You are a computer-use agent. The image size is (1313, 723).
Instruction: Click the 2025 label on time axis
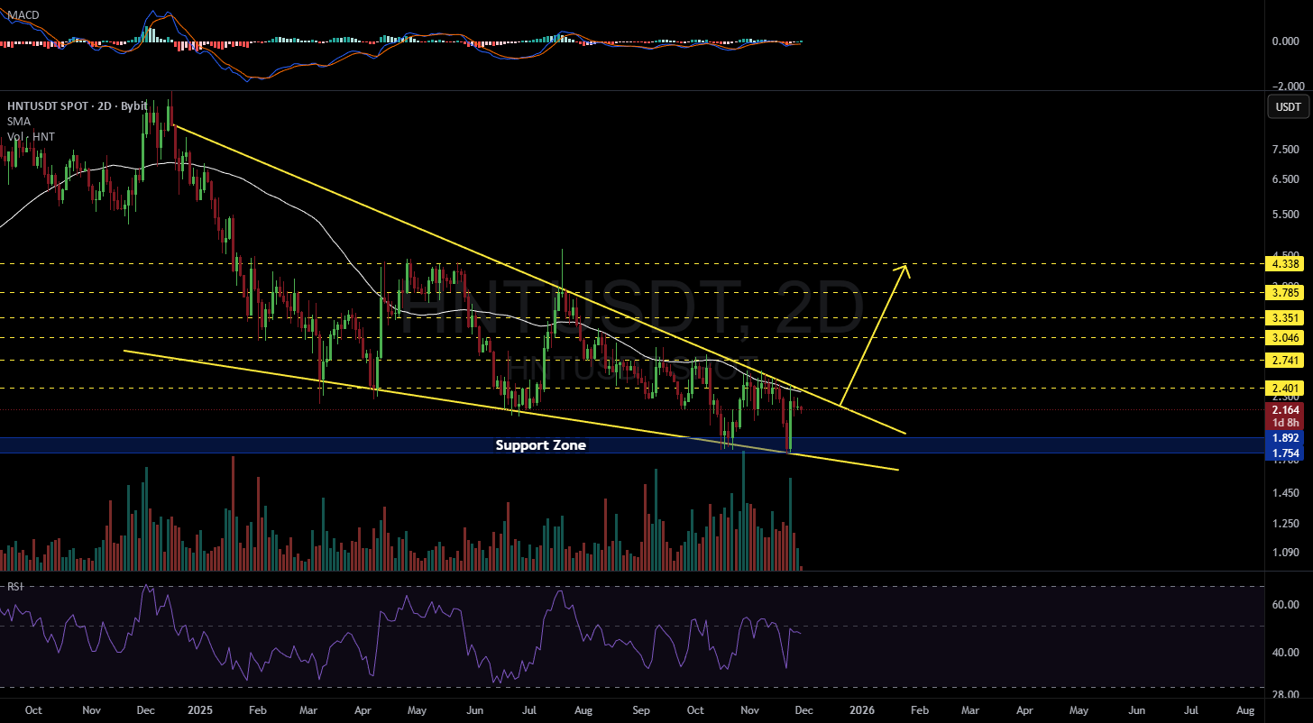[196, 709]
